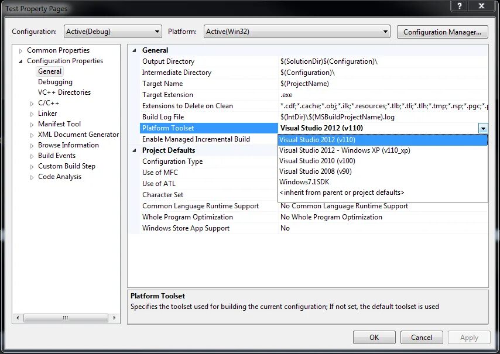
Task: Select the Build Log File property
Action: (x=209, y=117)
